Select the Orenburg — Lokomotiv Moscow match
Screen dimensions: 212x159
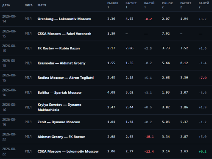64,19
